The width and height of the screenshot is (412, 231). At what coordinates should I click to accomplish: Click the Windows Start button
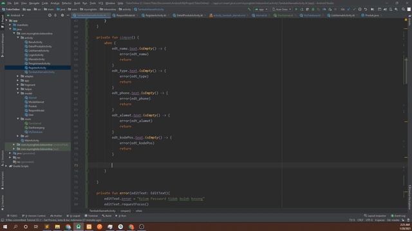5,227
